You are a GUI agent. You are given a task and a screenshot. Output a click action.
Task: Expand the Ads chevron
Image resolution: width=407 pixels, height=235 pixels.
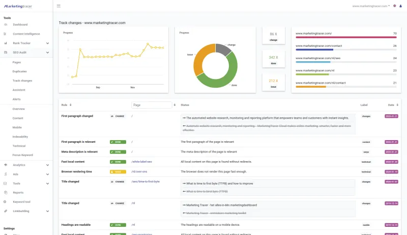[47, 174]
